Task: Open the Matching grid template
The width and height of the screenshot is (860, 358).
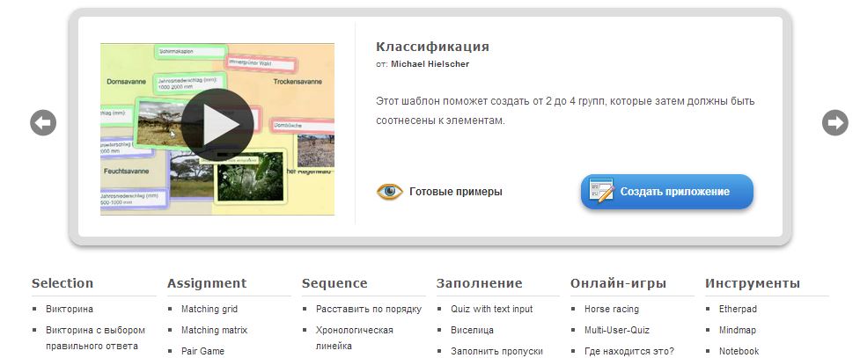Action: pos(209,310)
